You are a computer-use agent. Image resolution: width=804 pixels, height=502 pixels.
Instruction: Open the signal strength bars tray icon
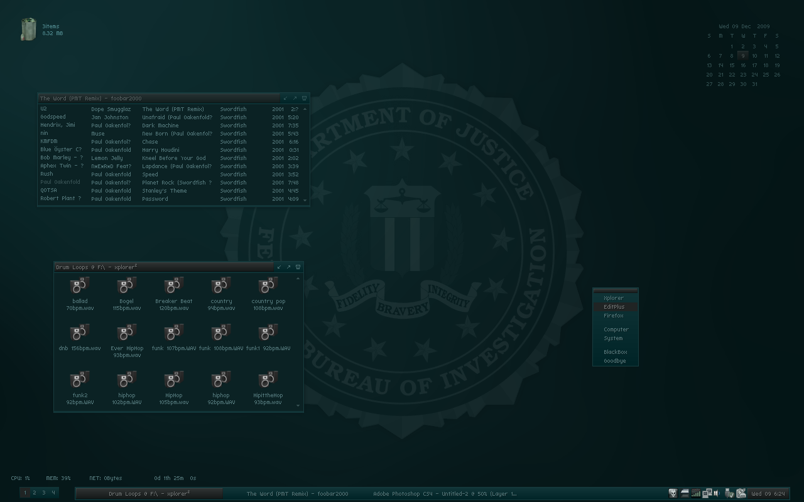tap(696, 493)
